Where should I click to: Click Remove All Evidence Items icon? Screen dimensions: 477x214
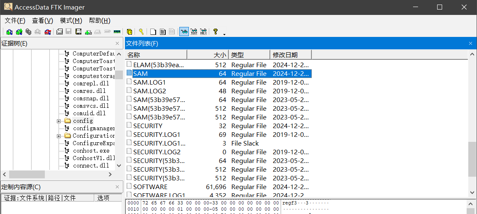coord(47,32)
